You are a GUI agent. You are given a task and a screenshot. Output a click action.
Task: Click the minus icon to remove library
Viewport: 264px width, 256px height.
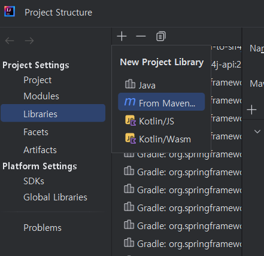pos(141,36)
